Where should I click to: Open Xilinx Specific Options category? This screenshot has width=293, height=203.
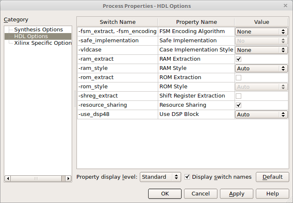point(43,43)
